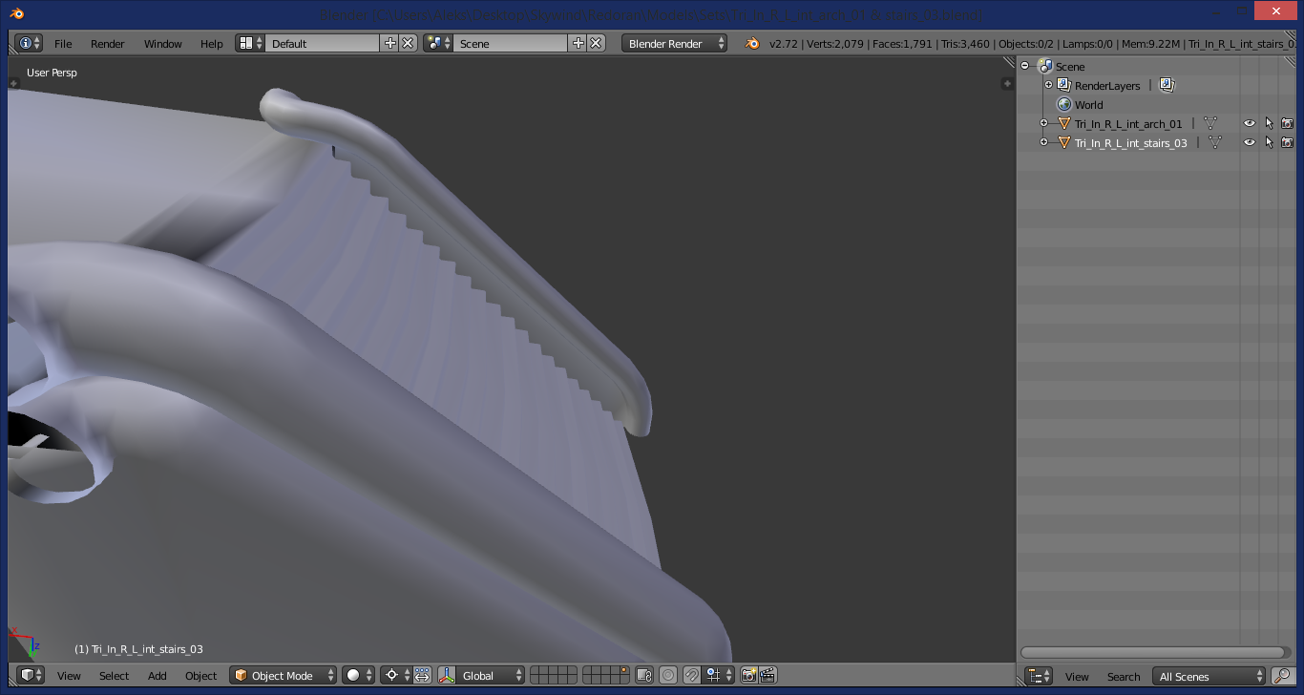Click the outliner horizontal scrollbar
The width and height of the screenshot is (1304, 695).
(1153, 653)
